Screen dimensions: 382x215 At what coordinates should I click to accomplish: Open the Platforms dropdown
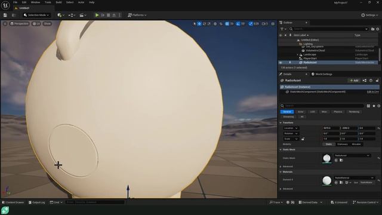(x=137, y=15)
